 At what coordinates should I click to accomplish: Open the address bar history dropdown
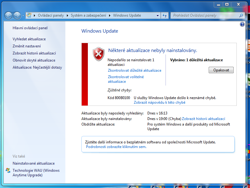[158, 15]
